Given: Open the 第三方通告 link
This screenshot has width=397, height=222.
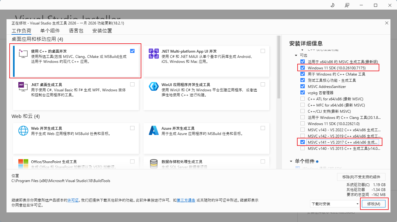Looking at the screenshot, I should click(x=186, y=200).
